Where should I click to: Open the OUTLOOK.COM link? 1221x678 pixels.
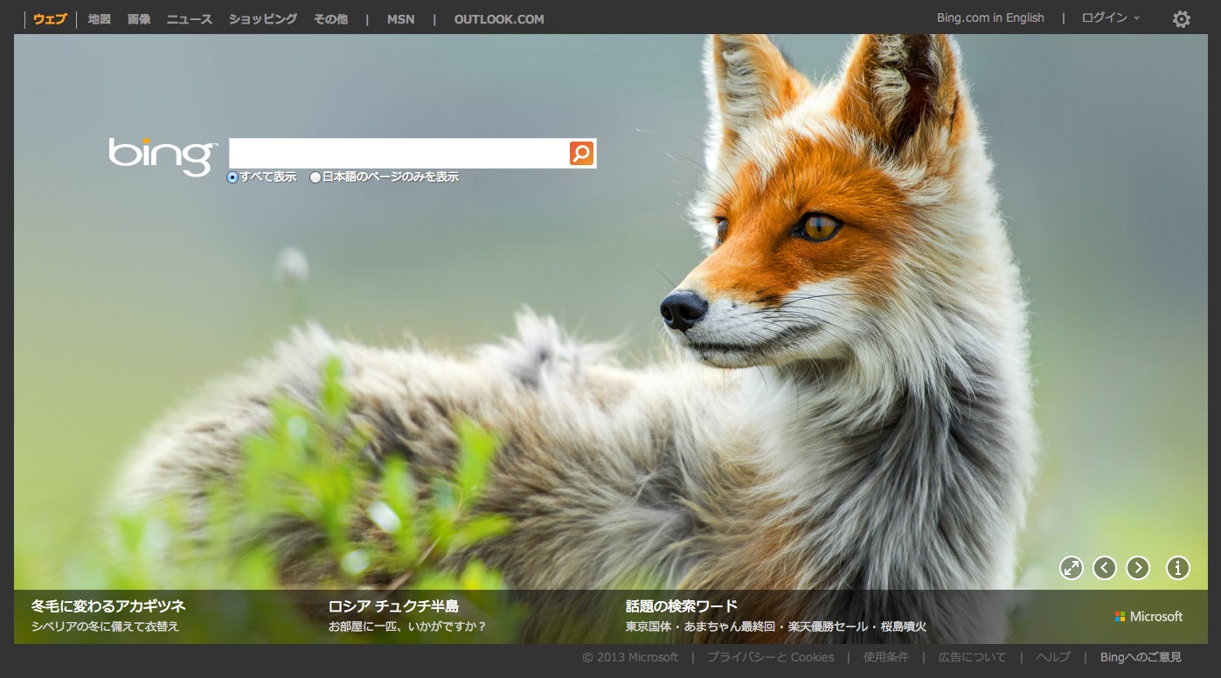[x=499, y=19]
